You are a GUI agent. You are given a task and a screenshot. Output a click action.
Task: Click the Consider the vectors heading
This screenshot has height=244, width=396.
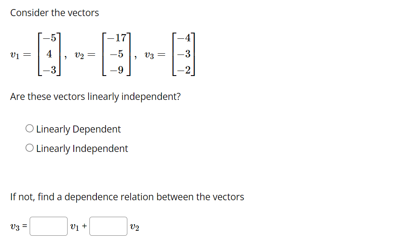pos(54,13)
